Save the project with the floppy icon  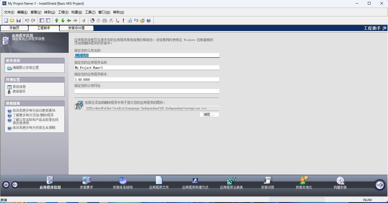click(19, 20)
